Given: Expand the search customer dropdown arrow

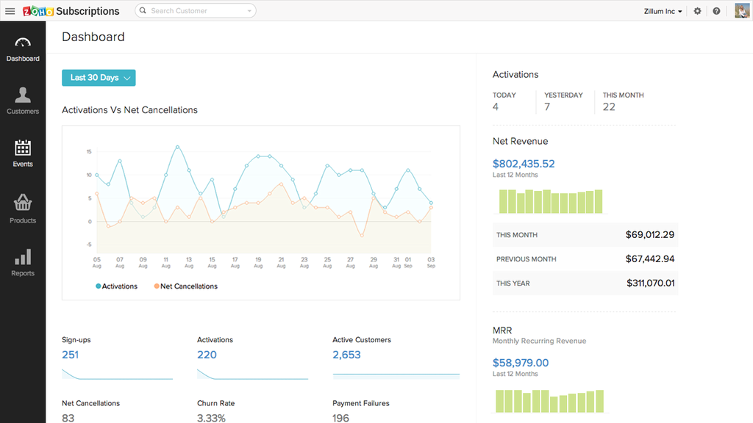Looking at the screenshot, I should [x=249, y=11].
